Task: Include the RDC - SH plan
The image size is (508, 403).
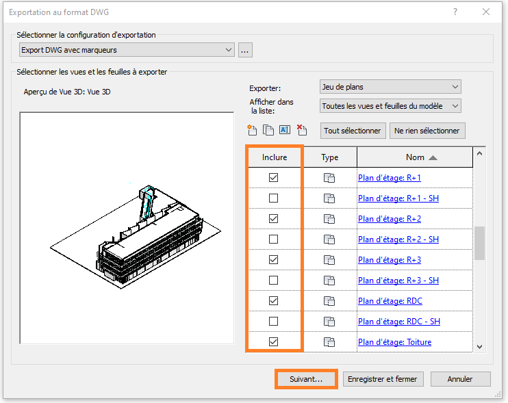Action: [274, 322]
